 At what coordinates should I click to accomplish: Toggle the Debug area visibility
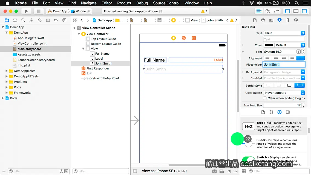pyautogui.click(x=296, y=11)
